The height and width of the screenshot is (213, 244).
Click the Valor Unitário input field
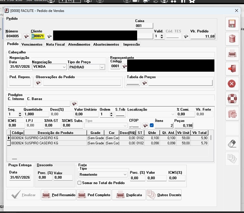86,114
